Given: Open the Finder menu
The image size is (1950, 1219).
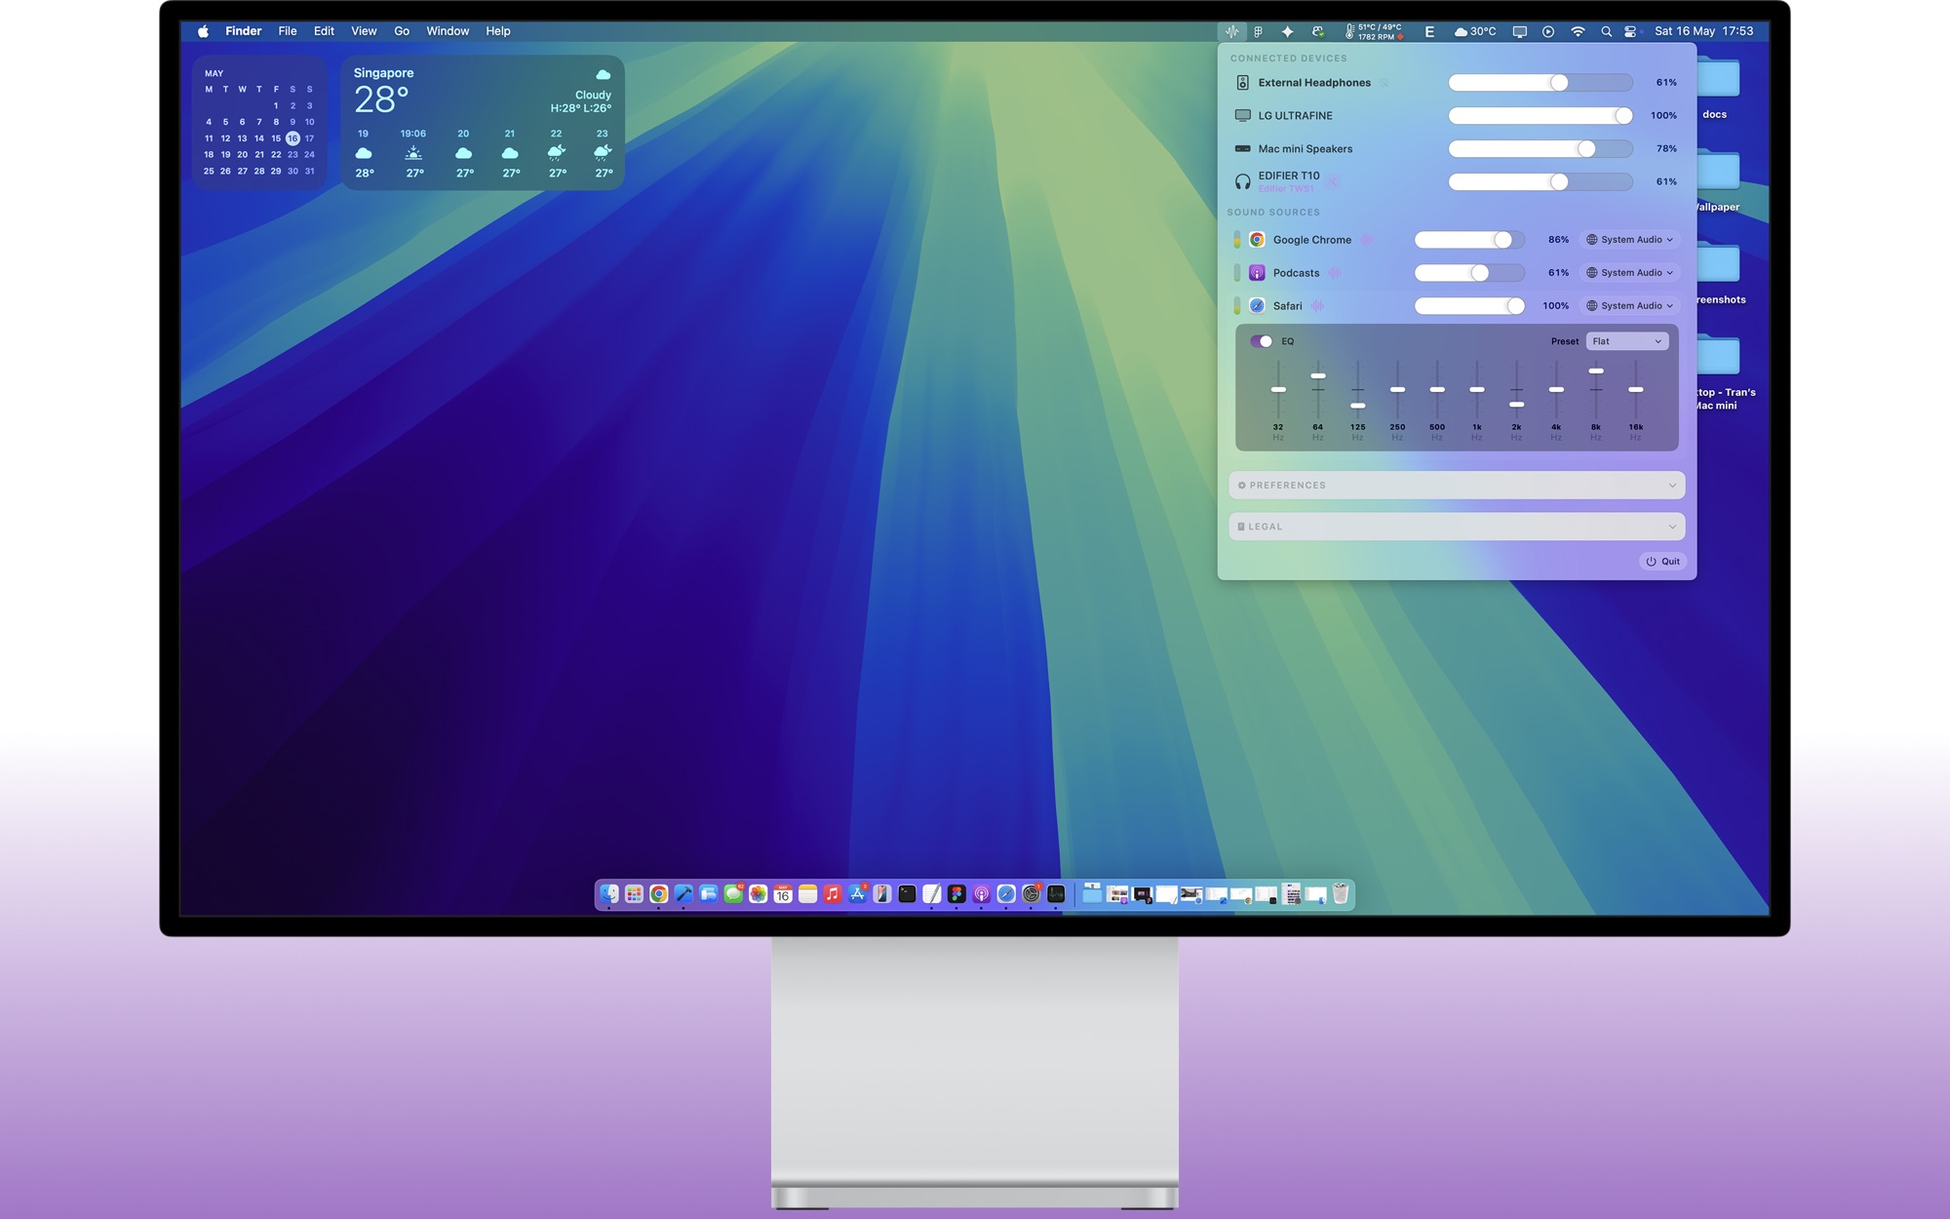Looking at the screenshot, I should click(243, 31).
